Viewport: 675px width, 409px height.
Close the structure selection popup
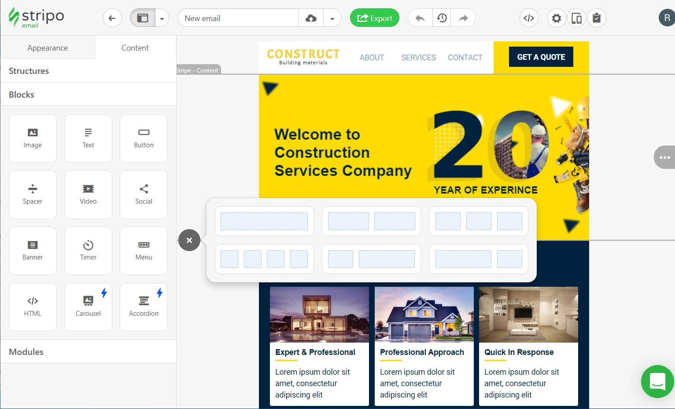[189, 240]
